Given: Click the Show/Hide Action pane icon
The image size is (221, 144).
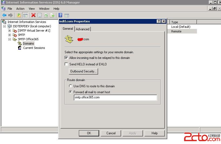Looking at the screenshot, I should 67,15.
